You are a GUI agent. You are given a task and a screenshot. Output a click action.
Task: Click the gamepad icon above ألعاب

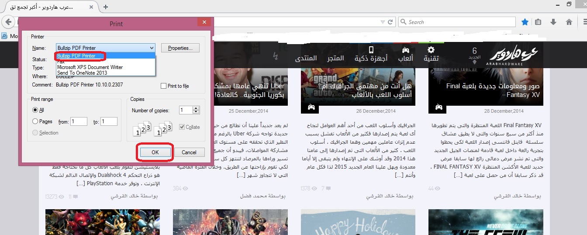click(405, 49)
